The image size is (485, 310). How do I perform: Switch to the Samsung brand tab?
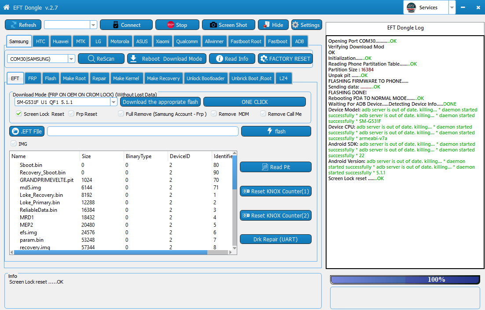tap(19, 41)
